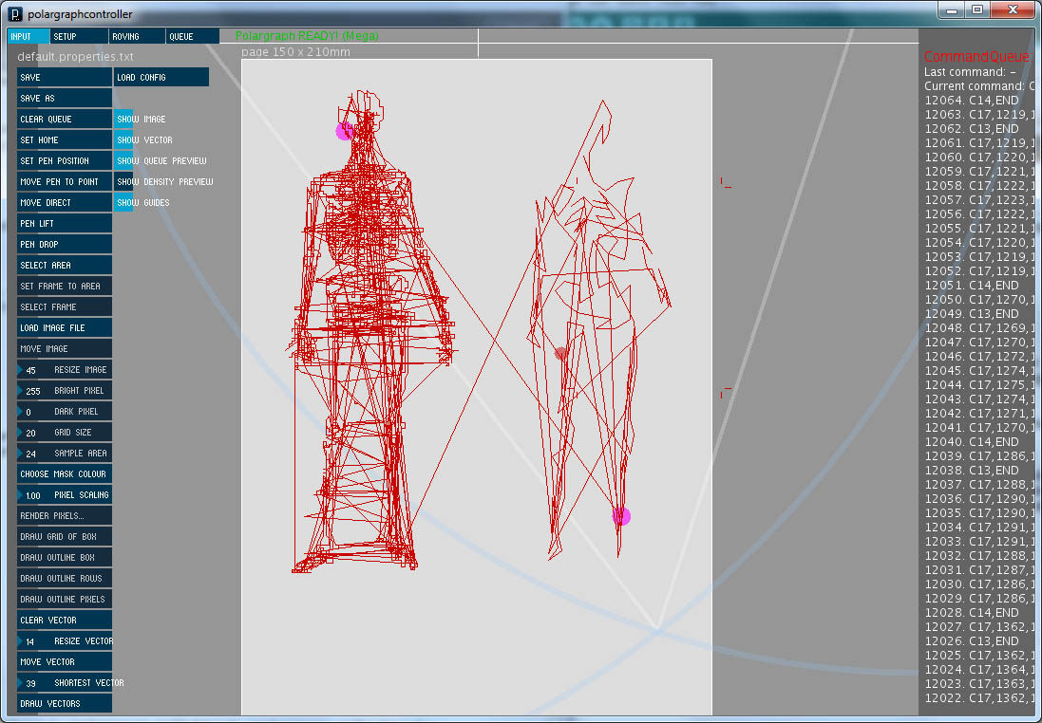The height and width of the screenshot is (723, 1042).
Task: Click the Clear Queue button
Action: (65, 119)
